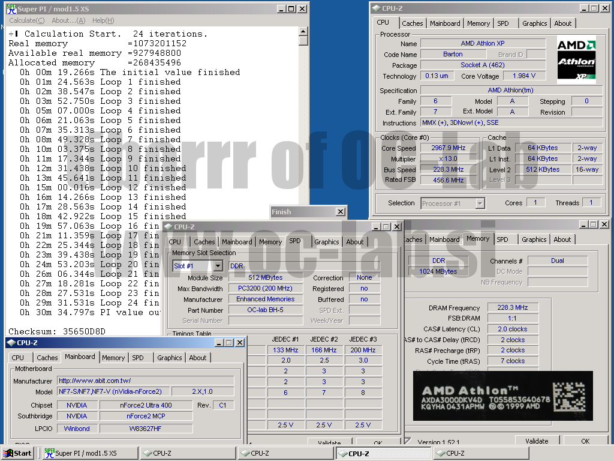Image resolution: width=614 pixels, height=461 pixels.
Task: Select Memory tab in the SPD CPU-Z window
Action: click(270, 242)
